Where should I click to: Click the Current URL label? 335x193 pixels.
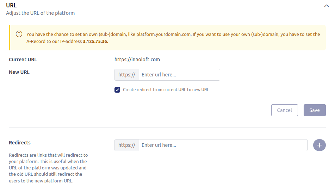pyautogui.click(x=23, y=60)
